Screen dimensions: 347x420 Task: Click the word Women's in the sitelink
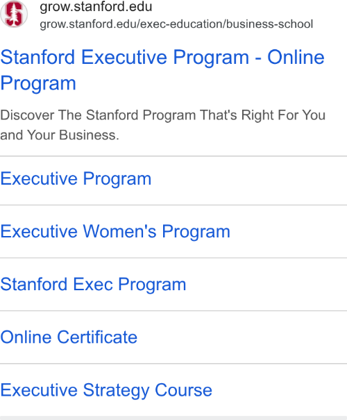click(119, 231)
